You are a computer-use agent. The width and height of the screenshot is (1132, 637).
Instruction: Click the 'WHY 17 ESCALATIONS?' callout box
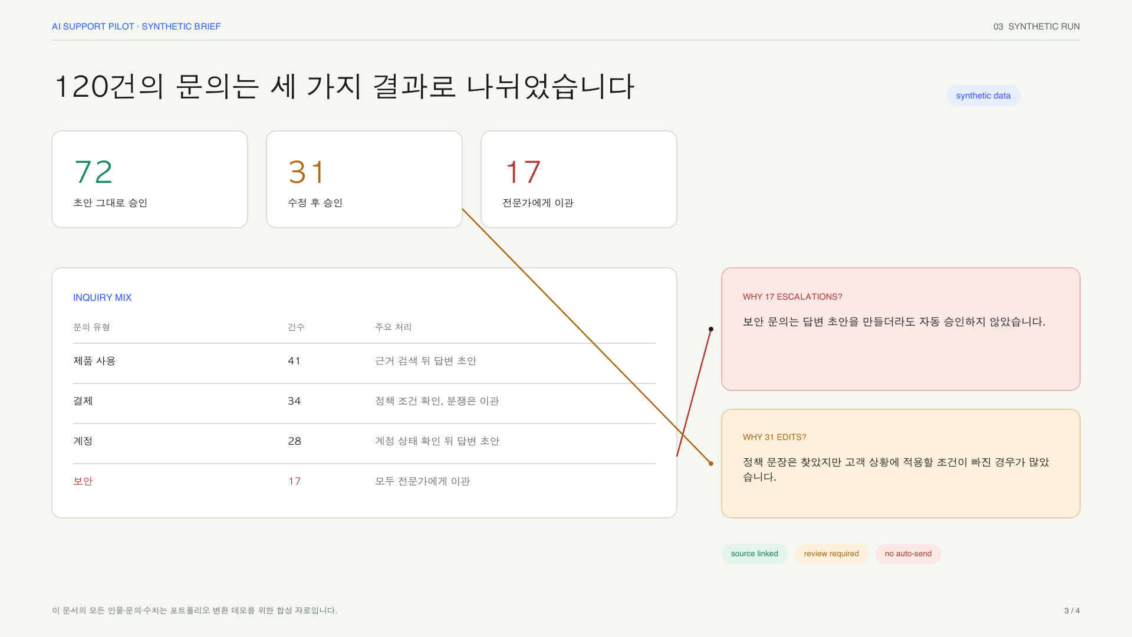901,329
